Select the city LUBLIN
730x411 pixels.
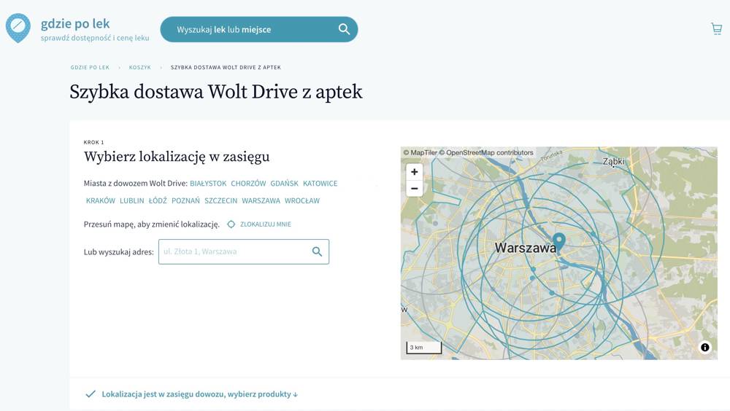tap(131, 201)
